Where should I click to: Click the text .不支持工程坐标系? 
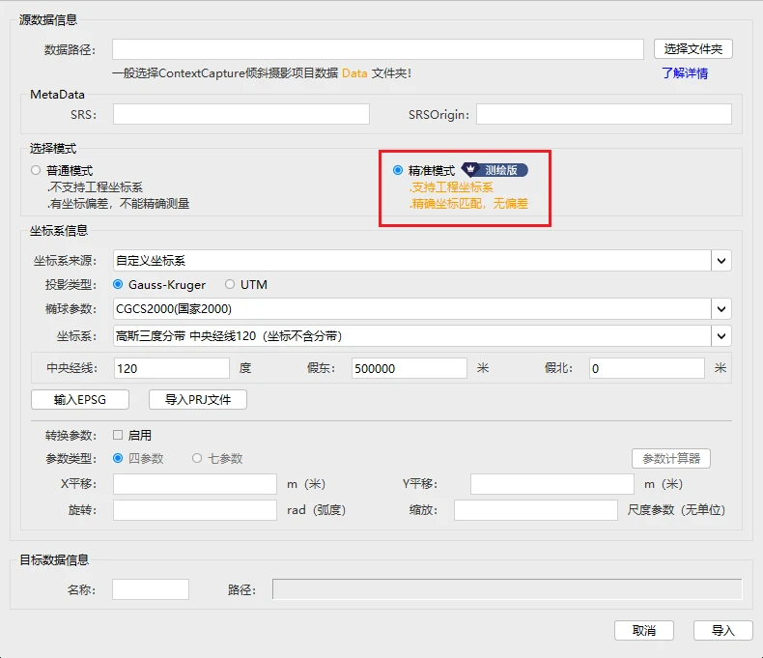pyautogui.click(x=95, y=187)
